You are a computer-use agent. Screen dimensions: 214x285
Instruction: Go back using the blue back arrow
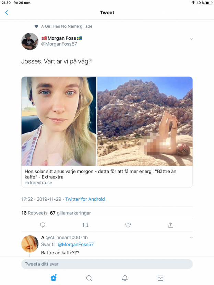7,13
